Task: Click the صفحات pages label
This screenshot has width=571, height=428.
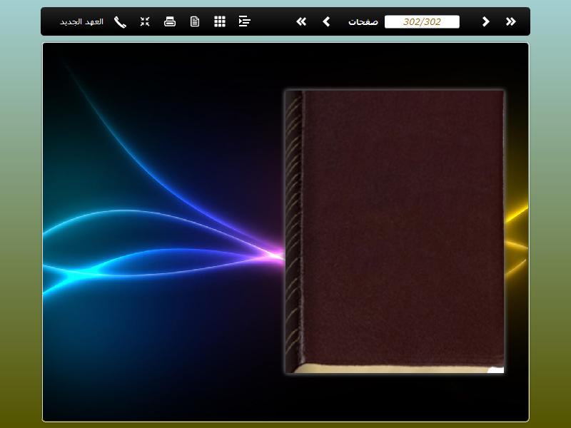Action: pos(363,21)
